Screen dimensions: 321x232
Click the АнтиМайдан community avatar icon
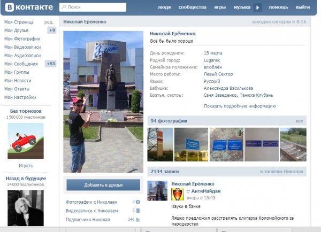177,195
